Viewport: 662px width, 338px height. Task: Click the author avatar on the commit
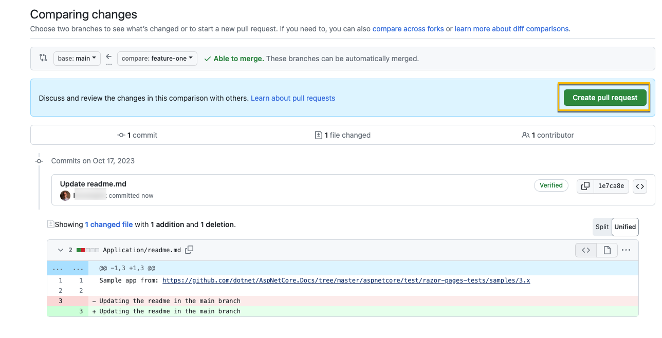[x=65, y=195]
